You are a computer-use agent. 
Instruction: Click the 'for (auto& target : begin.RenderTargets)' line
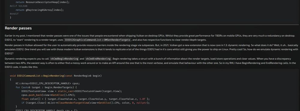click(46, 87)
